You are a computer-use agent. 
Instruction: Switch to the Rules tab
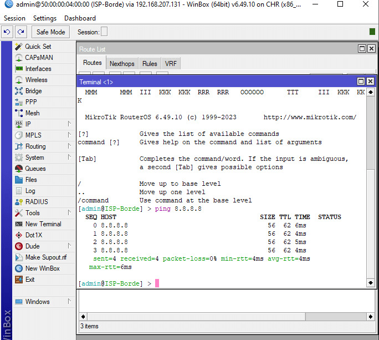[x=150, y=64]
